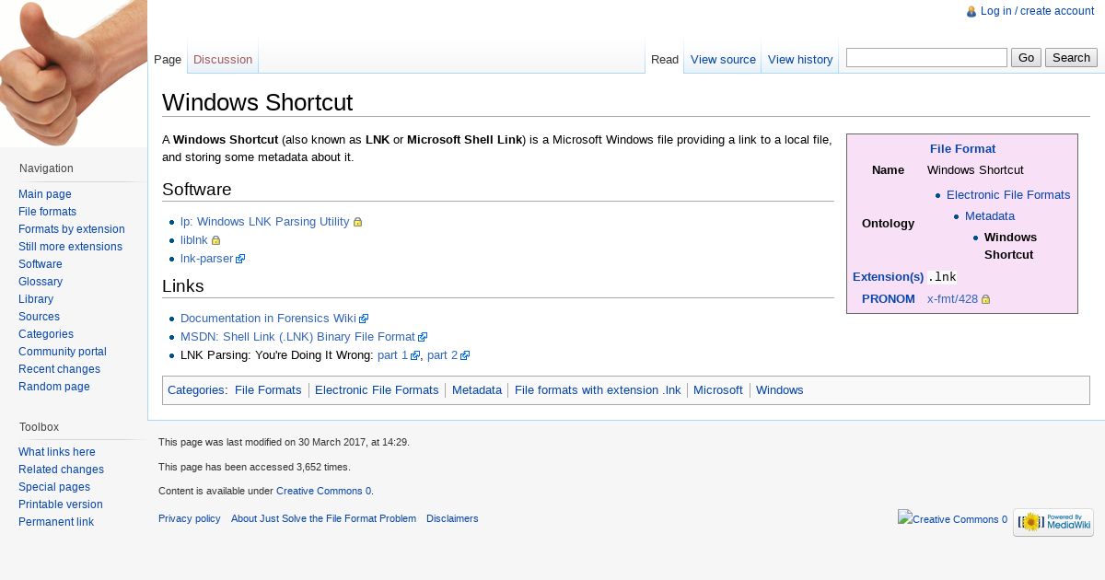
Task: Click the lock icon after Windows LNK Parsing Utility
Action: tap(358, 222)
